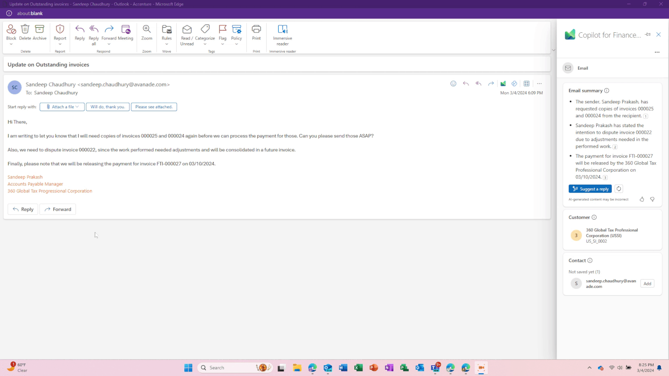Add the unsaved contact sandeep.chaudhury
This screenshot has width=669, height=376.
click(x=647, y=283)
